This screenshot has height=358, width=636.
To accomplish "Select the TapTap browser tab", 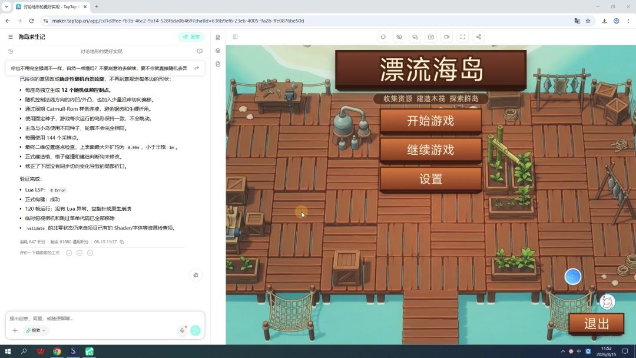I will (51, 7).
